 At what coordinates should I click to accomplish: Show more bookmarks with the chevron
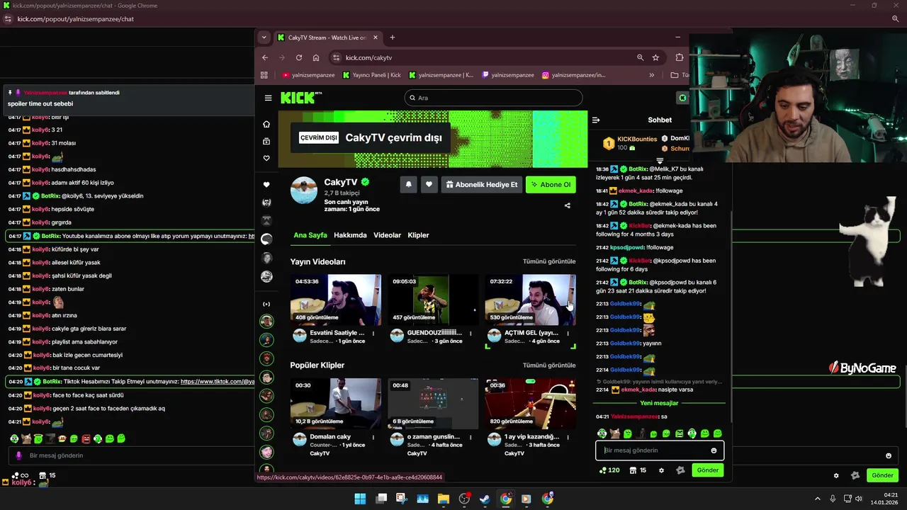point(651,75)
